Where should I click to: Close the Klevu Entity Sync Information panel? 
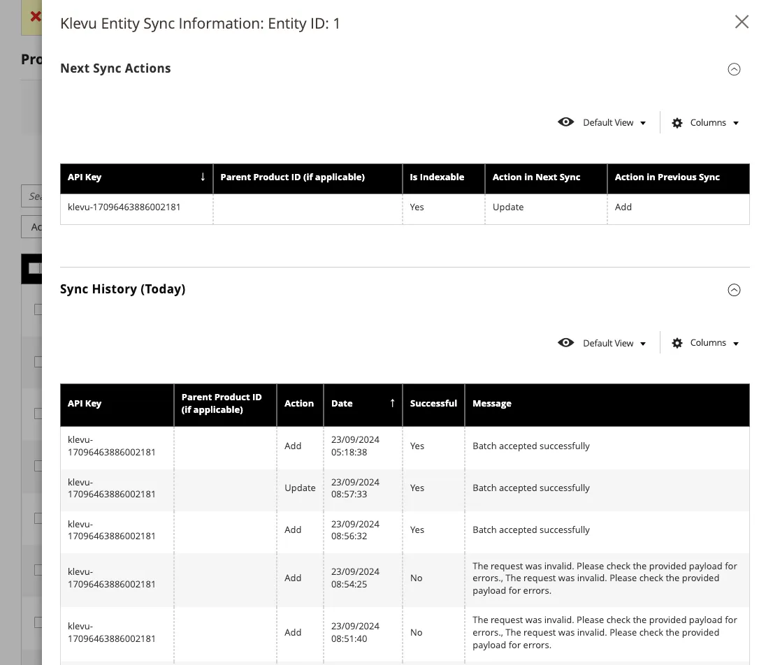(742, 22)
